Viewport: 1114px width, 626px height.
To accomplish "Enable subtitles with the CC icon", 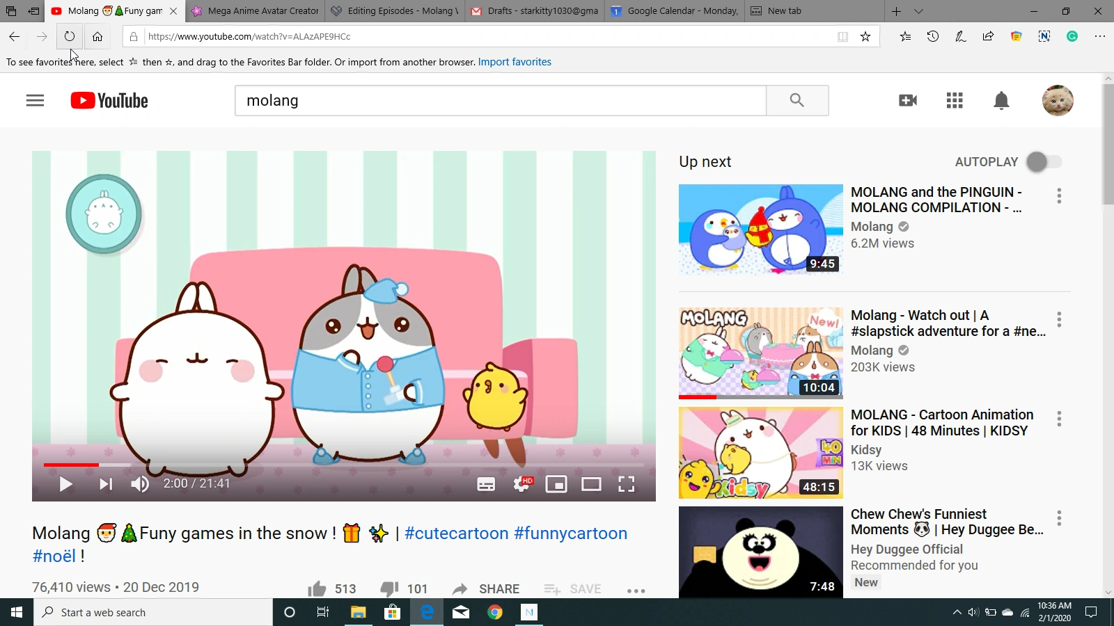I will tap(486, 483).
